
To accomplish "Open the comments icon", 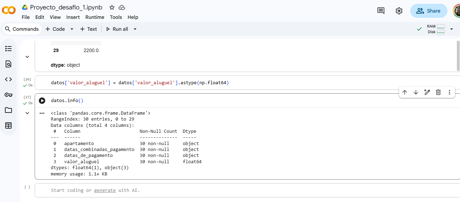I will 381,11.
